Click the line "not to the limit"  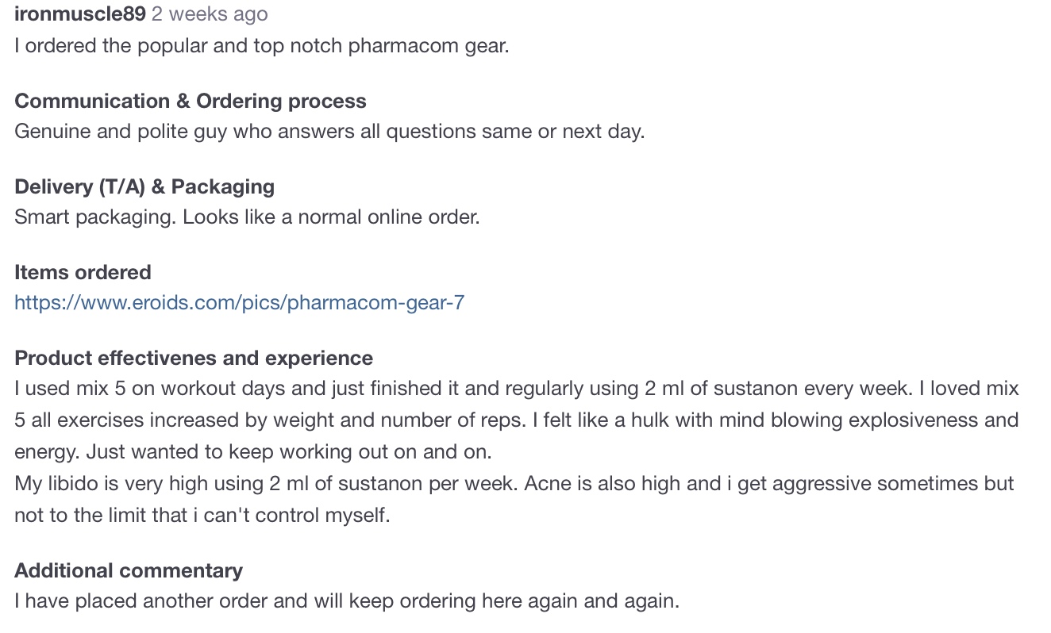pos(202,515)
